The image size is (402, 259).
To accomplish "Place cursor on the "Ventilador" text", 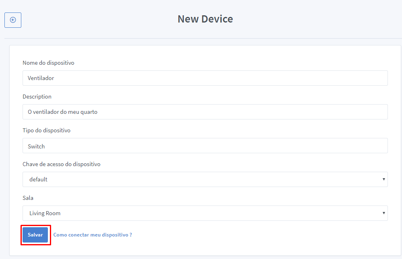I will [41, 78].
